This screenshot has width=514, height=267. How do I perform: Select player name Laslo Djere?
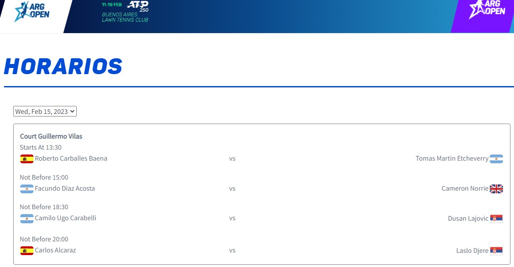click(x=473, y=250)
